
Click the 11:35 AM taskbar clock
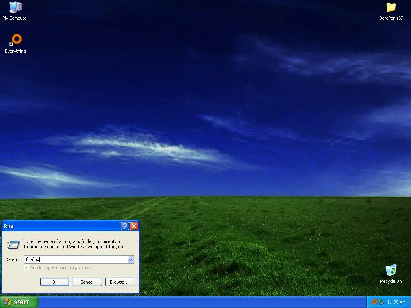coord(396,302)
